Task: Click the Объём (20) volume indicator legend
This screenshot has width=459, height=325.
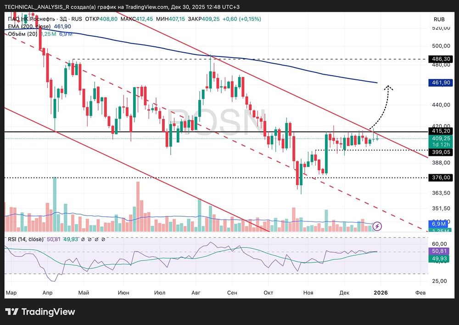Action: click(x=22, y=34)
